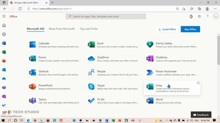Open the OneDrive app tile
220x123 pixels.
[113, 59]
